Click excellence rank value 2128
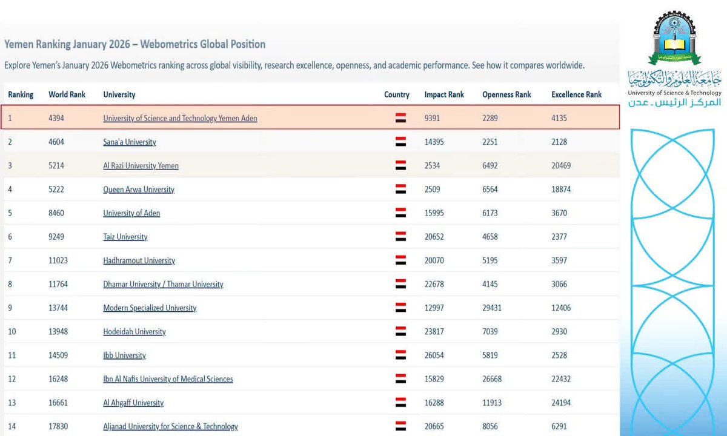 559,142
